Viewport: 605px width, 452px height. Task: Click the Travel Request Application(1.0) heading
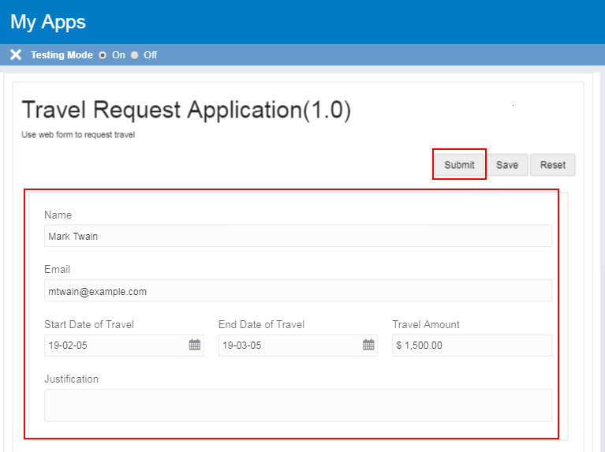[x=186, y=110]
